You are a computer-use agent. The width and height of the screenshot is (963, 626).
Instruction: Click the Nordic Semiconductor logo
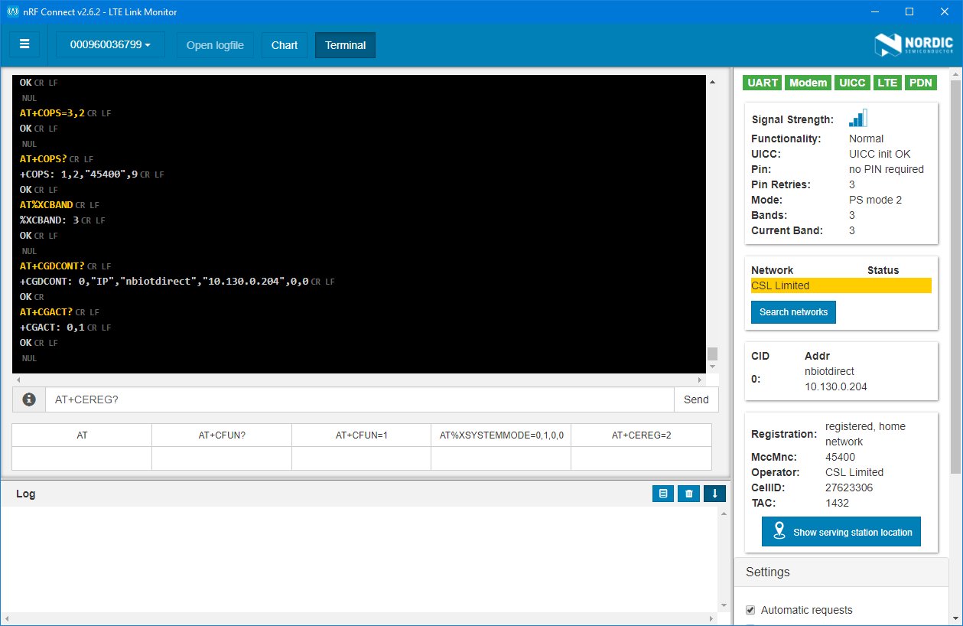(914, 44)
